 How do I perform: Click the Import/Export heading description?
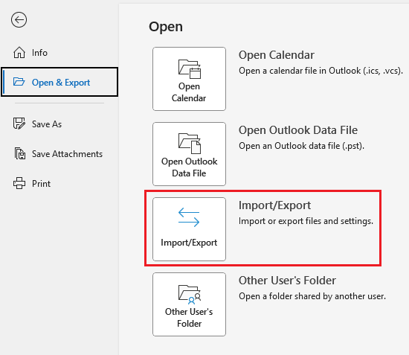[x=306, y=221]
